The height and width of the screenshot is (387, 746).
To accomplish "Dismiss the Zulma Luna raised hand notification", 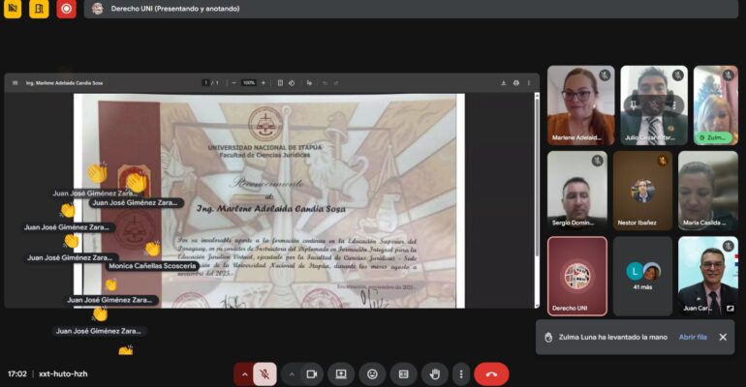I will coord(722,337).
